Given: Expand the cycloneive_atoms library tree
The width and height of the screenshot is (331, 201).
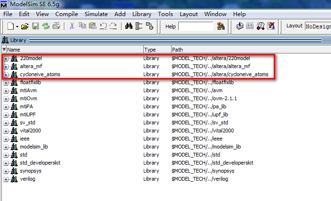Looking at the screenshot, I should 6,75.
